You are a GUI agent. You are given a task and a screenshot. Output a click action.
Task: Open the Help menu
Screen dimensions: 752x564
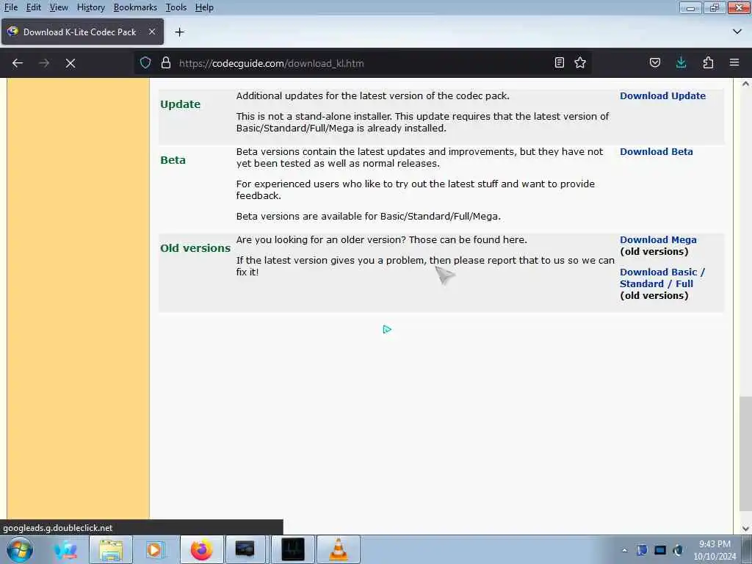204,7
